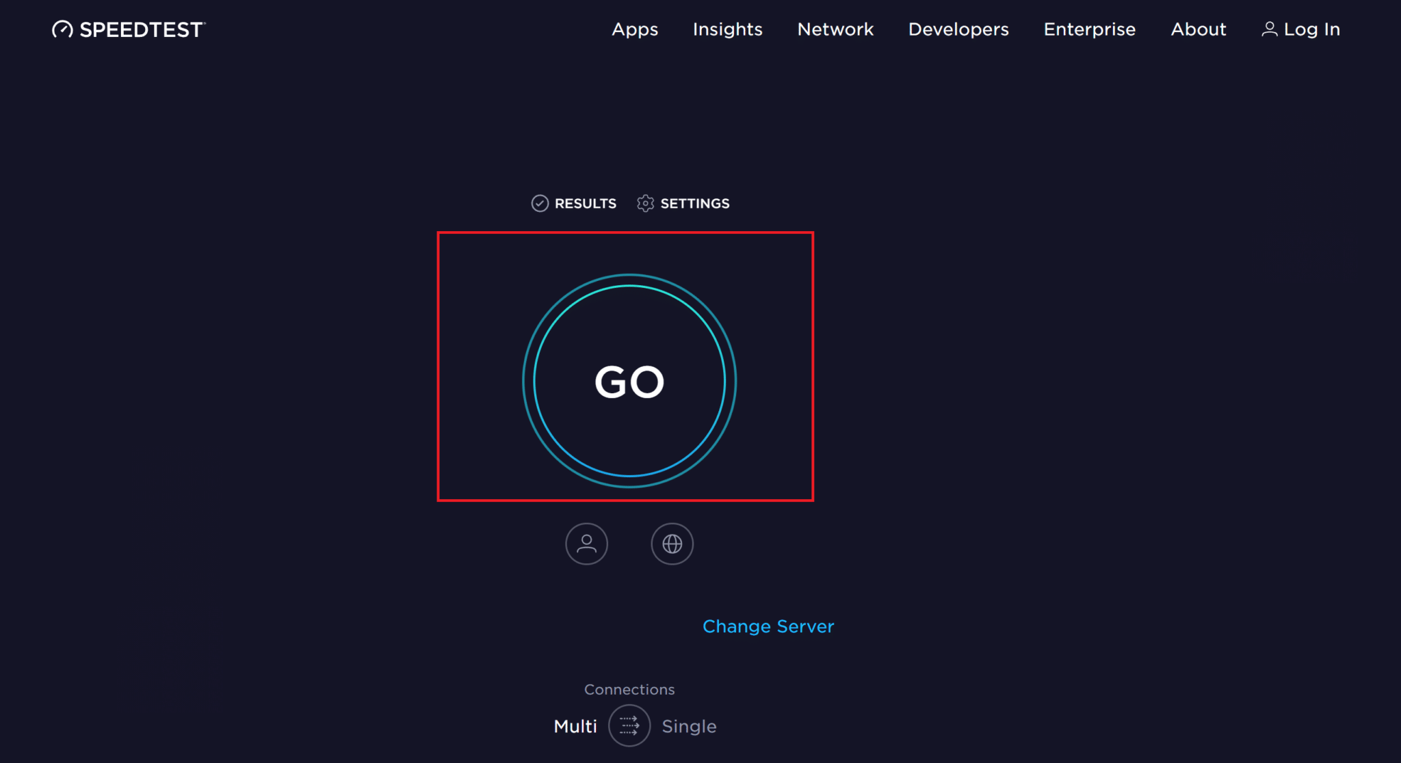Toggle the results checkmark icon
The height and width of the screenshot is (763, 1401).
[x=538, y=203]
